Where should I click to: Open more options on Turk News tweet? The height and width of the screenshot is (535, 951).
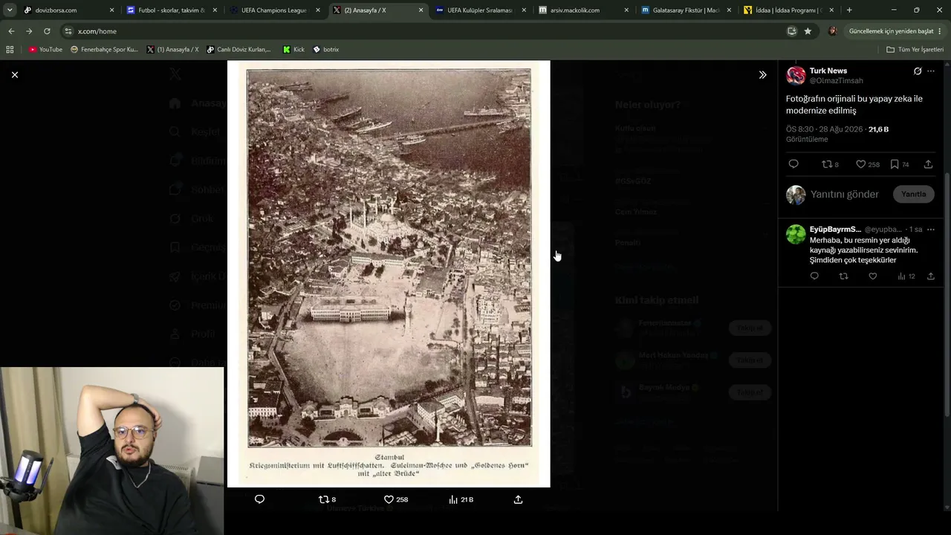coord(931,71)
